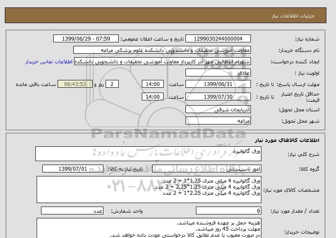Click the شرح کلی نیاز label
Screen dimensions: 336x238
click(x=303, y=154)
